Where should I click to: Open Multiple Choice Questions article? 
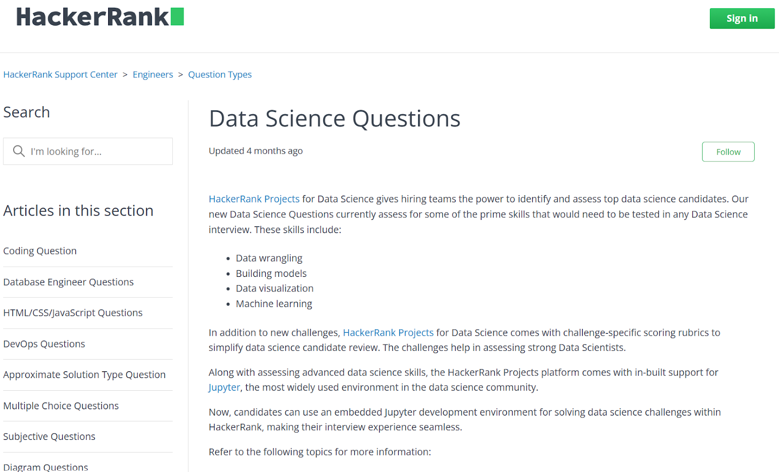pyautogui.click(x=61, y=406)
